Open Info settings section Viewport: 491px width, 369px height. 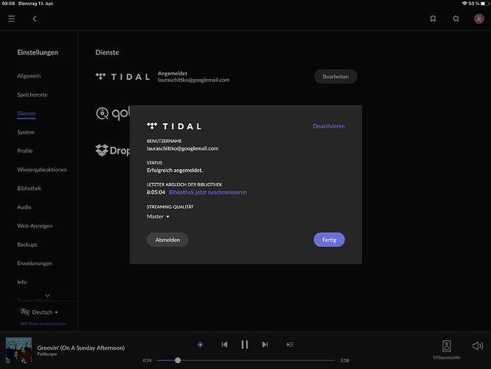click(21, 282)
